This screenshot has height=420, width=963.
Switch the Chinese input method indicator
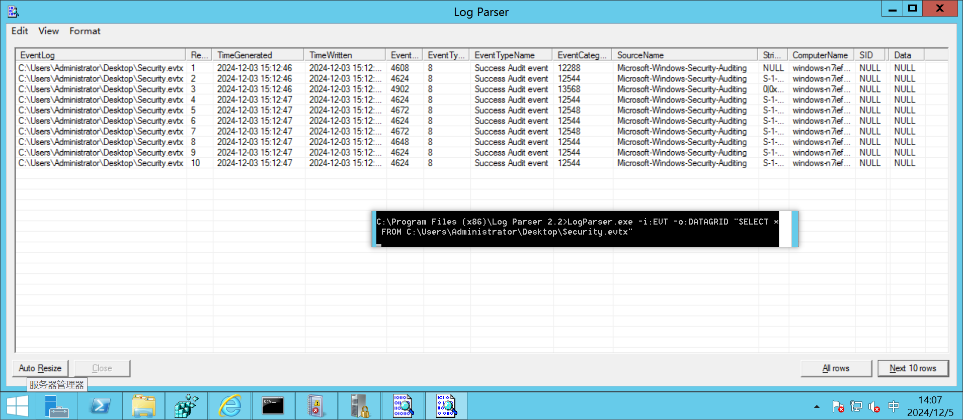pyautogui.click(x=894, y=406)
